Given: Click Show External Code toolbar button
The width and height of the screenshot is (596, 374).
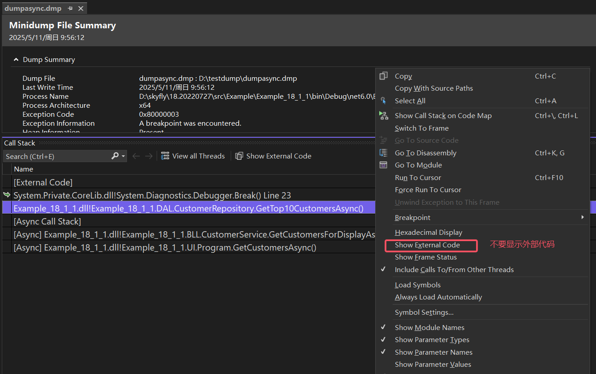Looking at the screenshot, I should (x=273, y=156).
